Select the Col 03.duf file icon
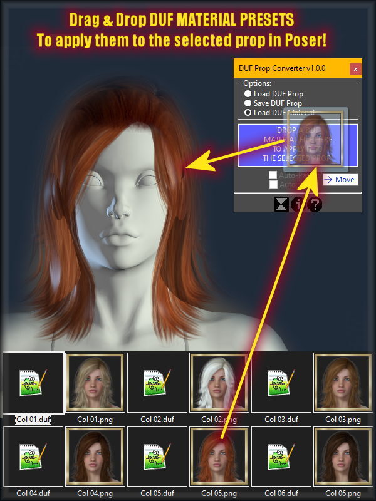376x501 pixels. pos(281,383)
